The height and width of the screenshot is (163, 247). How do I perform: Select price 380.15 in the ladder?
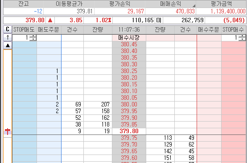pyautogui.click(x=129, y=85)
